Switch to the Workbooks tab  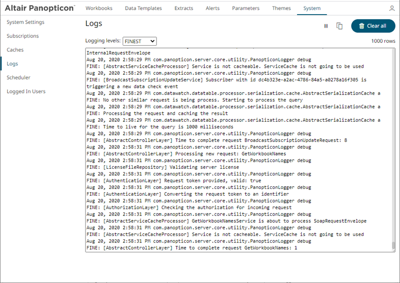point(99,8)
